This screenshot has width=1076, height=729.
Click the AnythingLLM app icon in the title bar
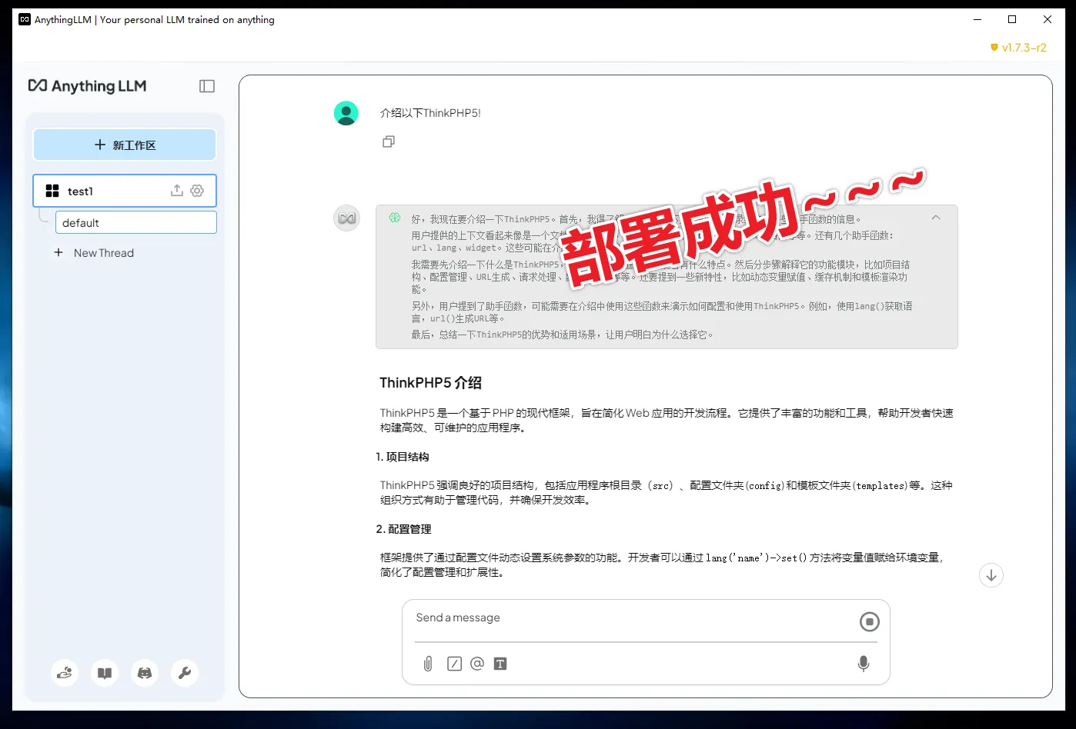25,19
